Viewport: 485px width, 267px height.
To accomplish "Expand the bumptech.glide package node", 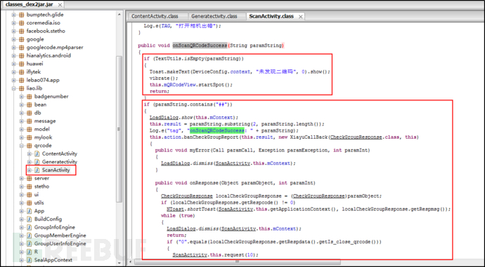I will pos(13,15).
